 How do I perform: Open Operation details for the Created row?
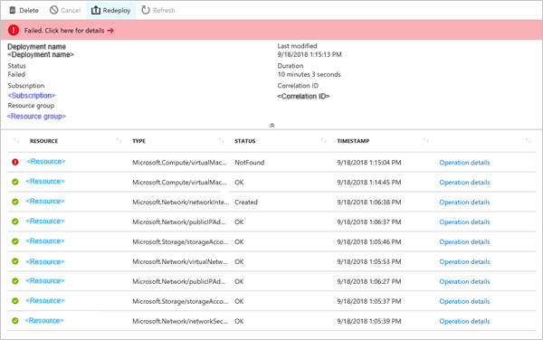pyautogui.click(x=464, y=203)
